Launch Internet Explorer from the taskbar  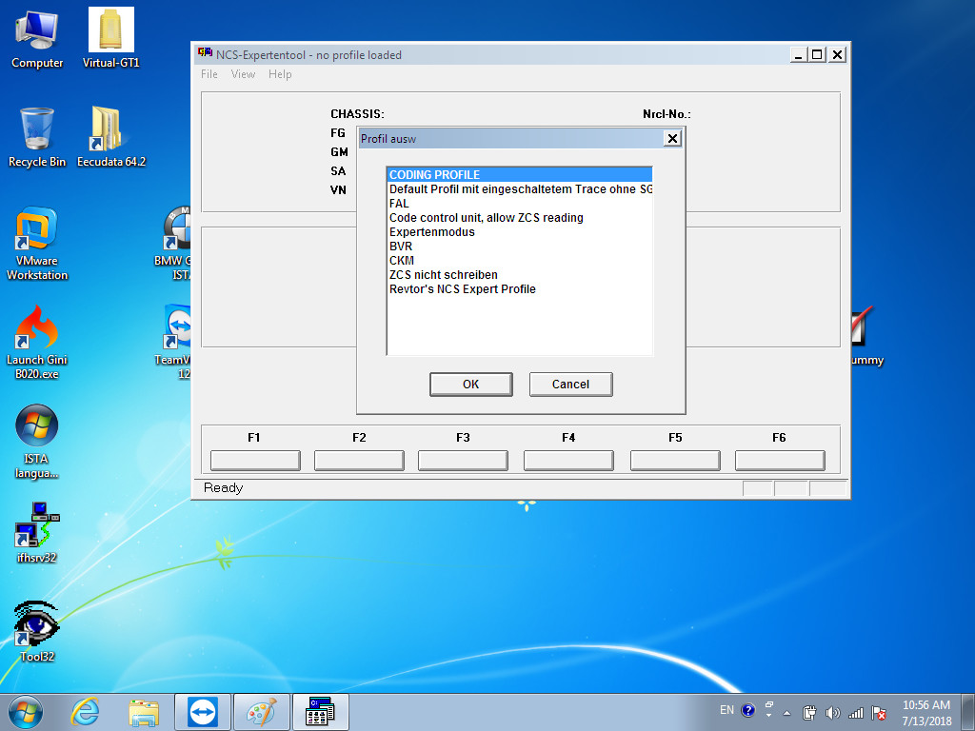(86, 711)
